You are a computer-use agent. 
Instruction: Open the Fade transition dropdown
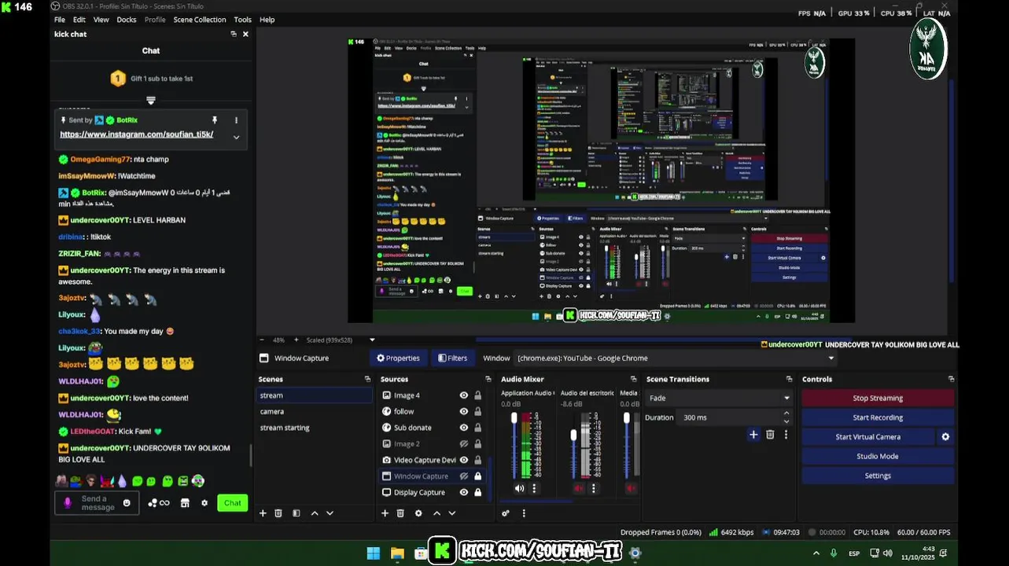pyautogui.click(x=719, y=399)
